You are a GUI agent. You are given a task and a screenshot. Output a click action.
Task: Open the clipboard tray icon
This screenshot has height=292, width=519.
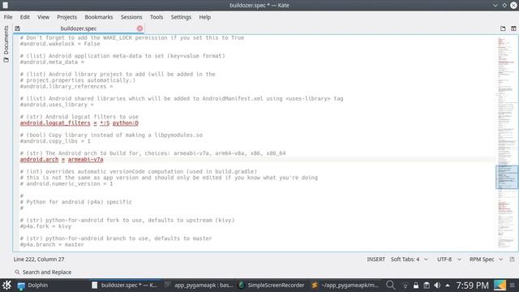427,286
